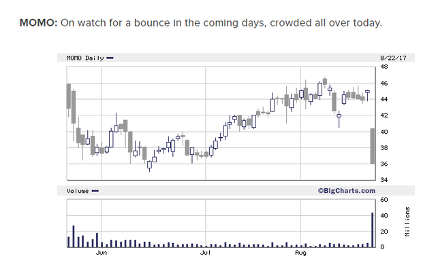Click the 38 price axis label
The image size is (436, 273).
384,148
